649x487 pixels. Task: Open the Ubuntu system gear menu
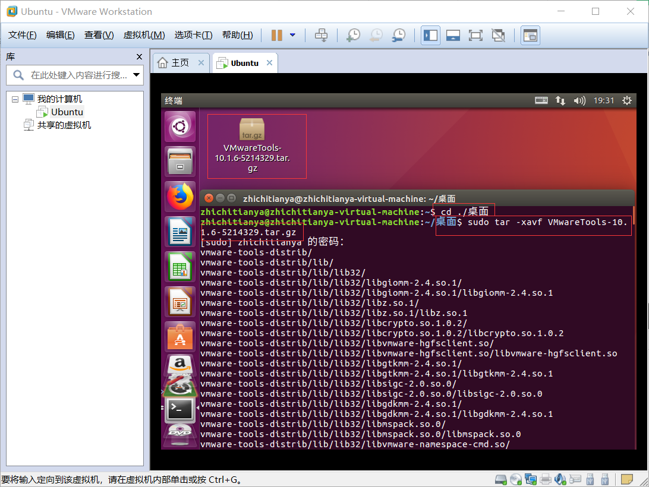626,100
